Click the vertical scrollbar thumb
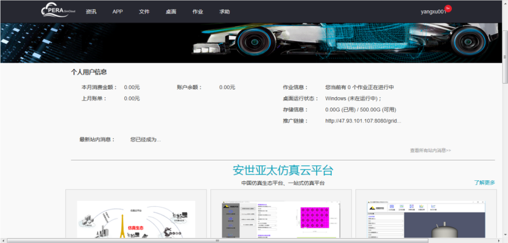 coord(505,57)
